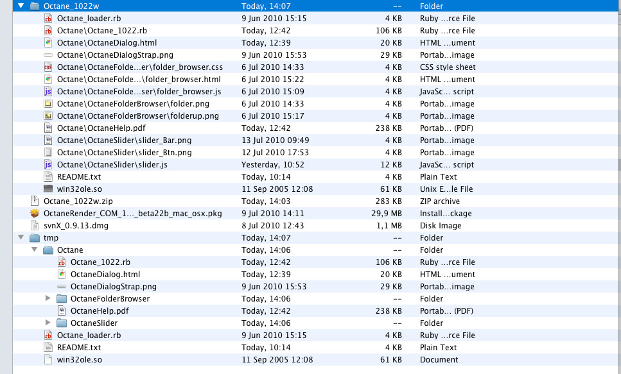Click the JS icon of folder_browser.js

click(48, 92)
